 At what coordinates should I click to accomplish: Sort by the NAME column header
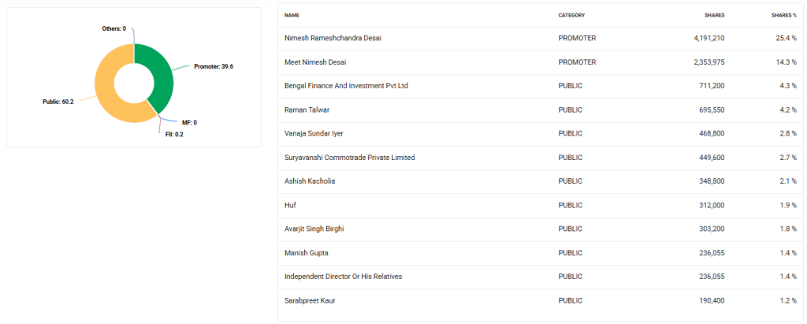point(292,15)
